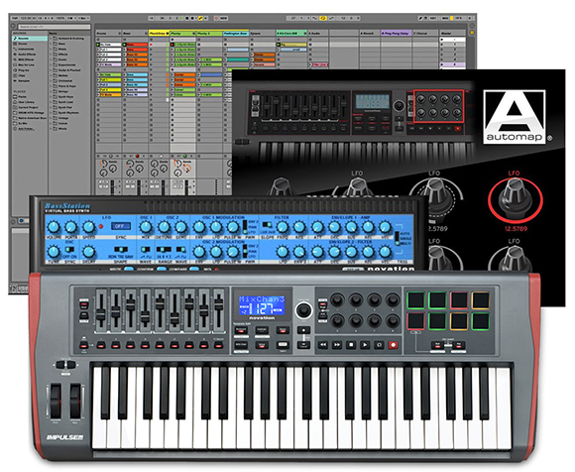Viewport: 575px width, 472px height.
Task: Toggle the OSC 2 Wave switch in BassStation
Action: click(x=181, y=249)
